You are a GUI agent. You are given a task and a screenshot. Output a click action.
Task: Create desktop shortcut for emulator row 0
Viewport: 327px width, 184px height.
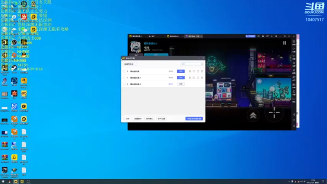coord(198,71)
